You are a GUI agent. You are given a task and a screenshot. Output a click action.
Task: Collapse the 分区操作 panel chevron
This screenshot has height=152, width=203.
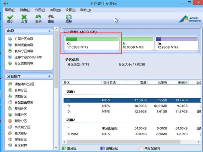(49, 77)
